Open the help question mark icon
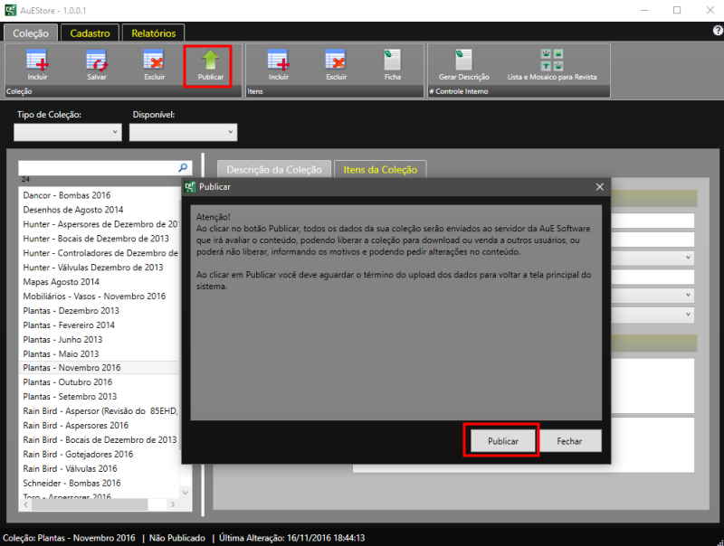 click(x=718, y=31)
